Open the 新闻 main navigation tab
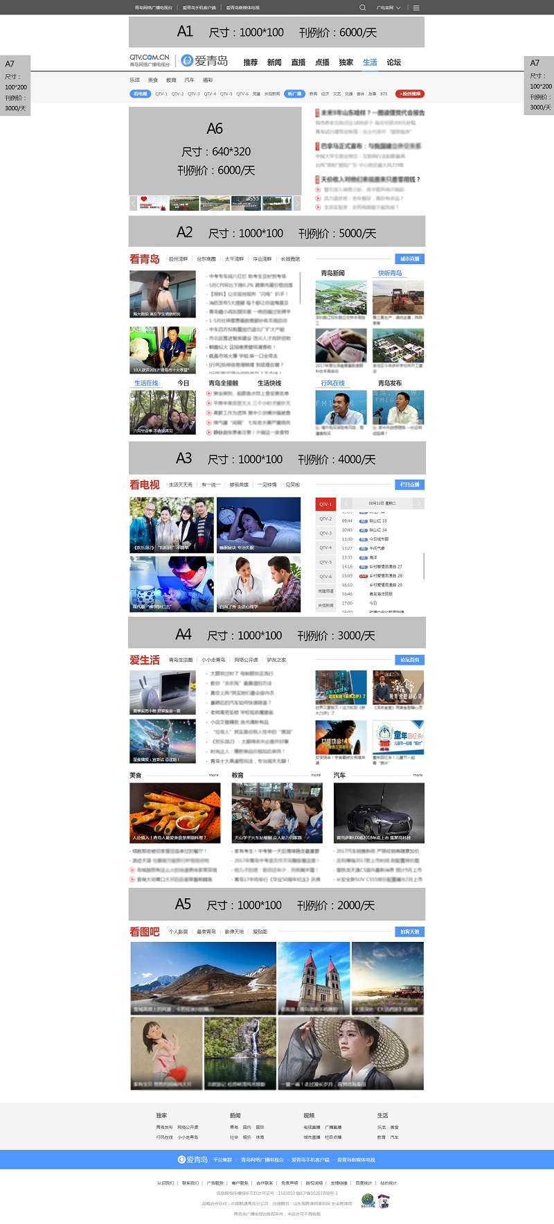The image size is (554, 1224). pyautogui.click(x=274, y=62)
